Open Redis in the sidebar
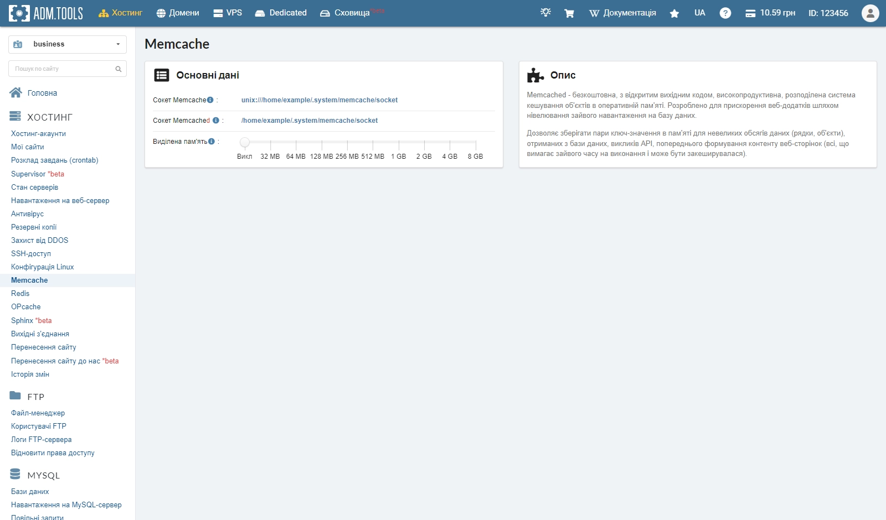The height and width of the screenshot is (520, 886). tap(20, 294)
